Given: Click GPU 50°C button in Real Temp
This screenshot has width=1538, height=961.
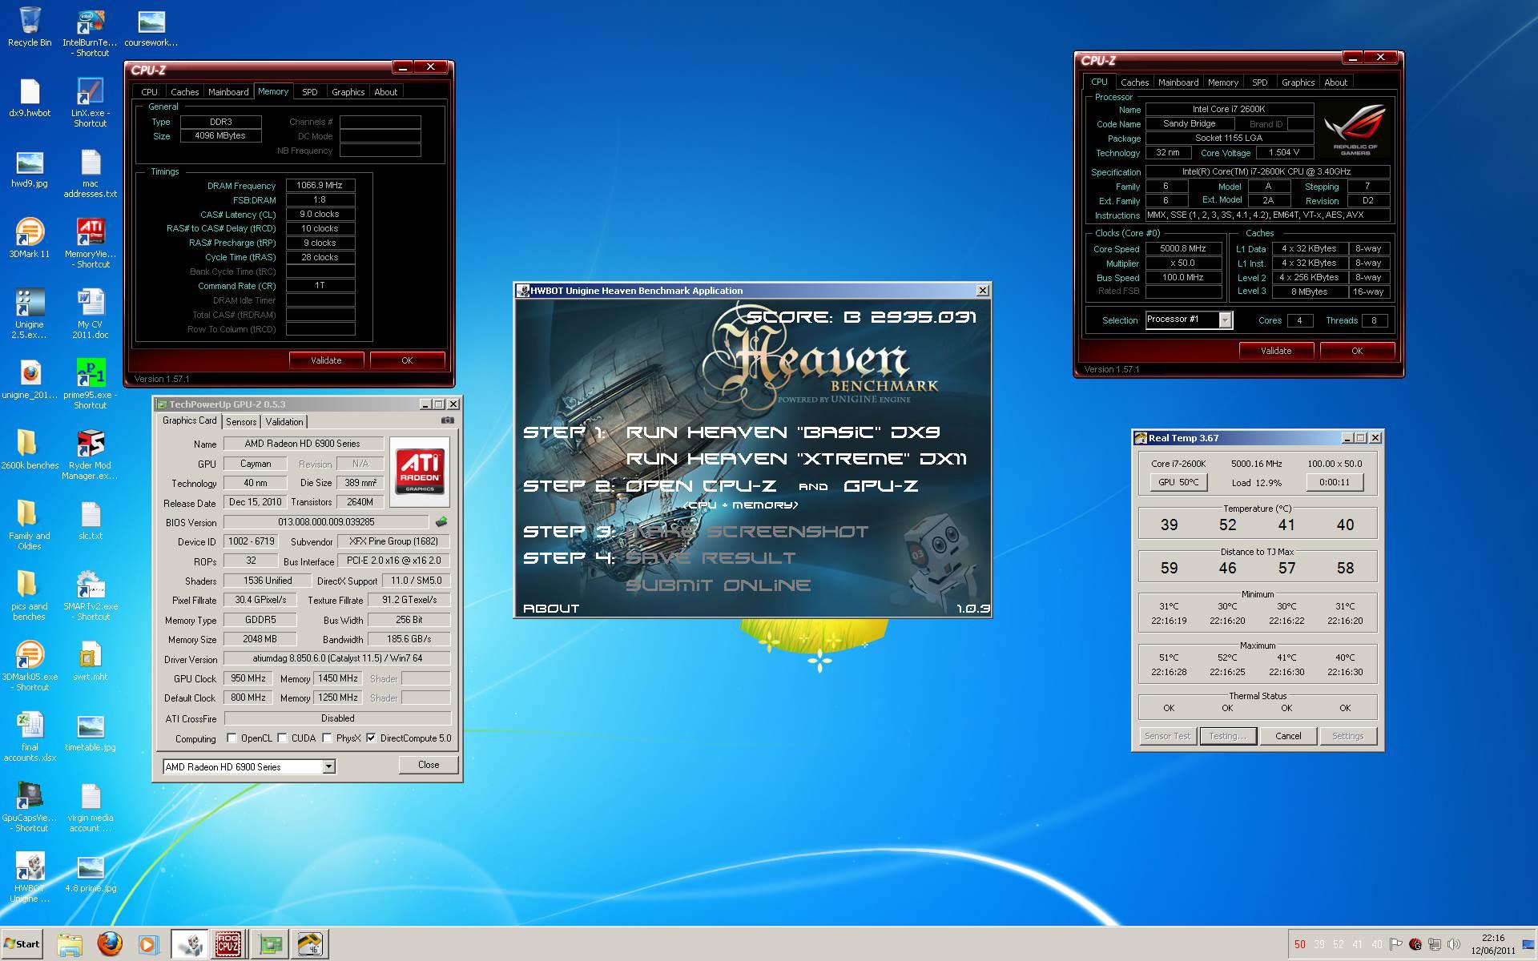Looking at the screenshot, I should 1178,482.
